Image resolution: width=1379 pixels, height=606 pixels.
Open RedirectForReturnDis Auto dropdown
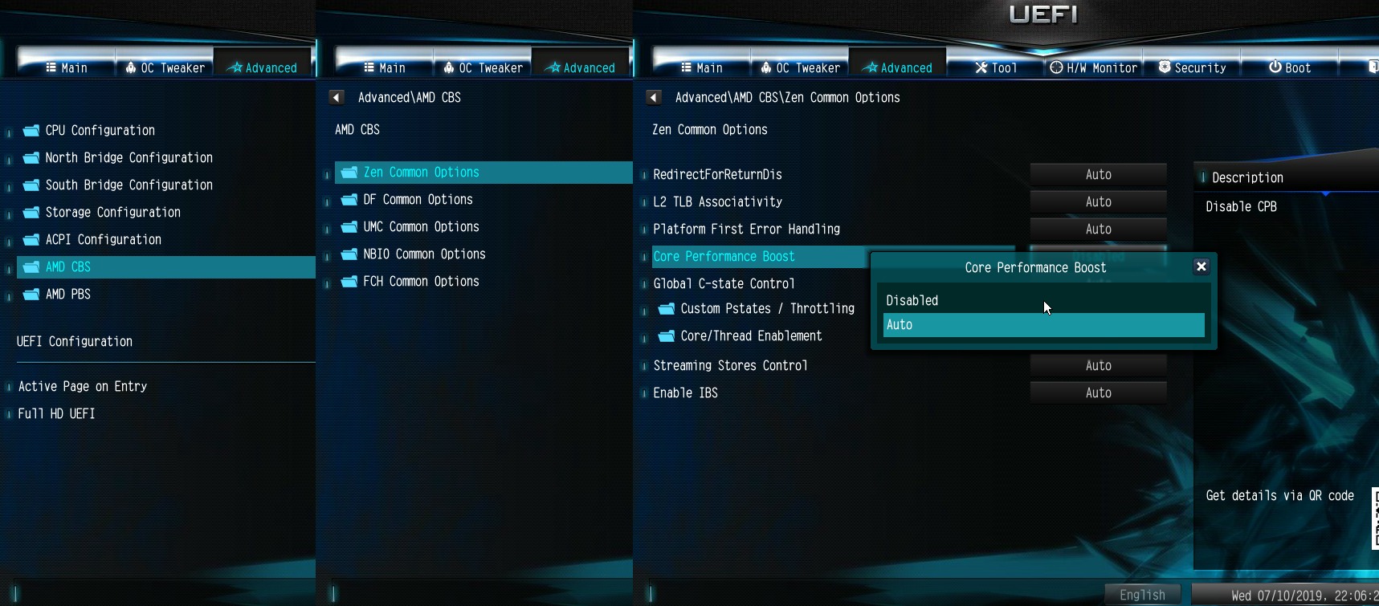point(1098,174)
